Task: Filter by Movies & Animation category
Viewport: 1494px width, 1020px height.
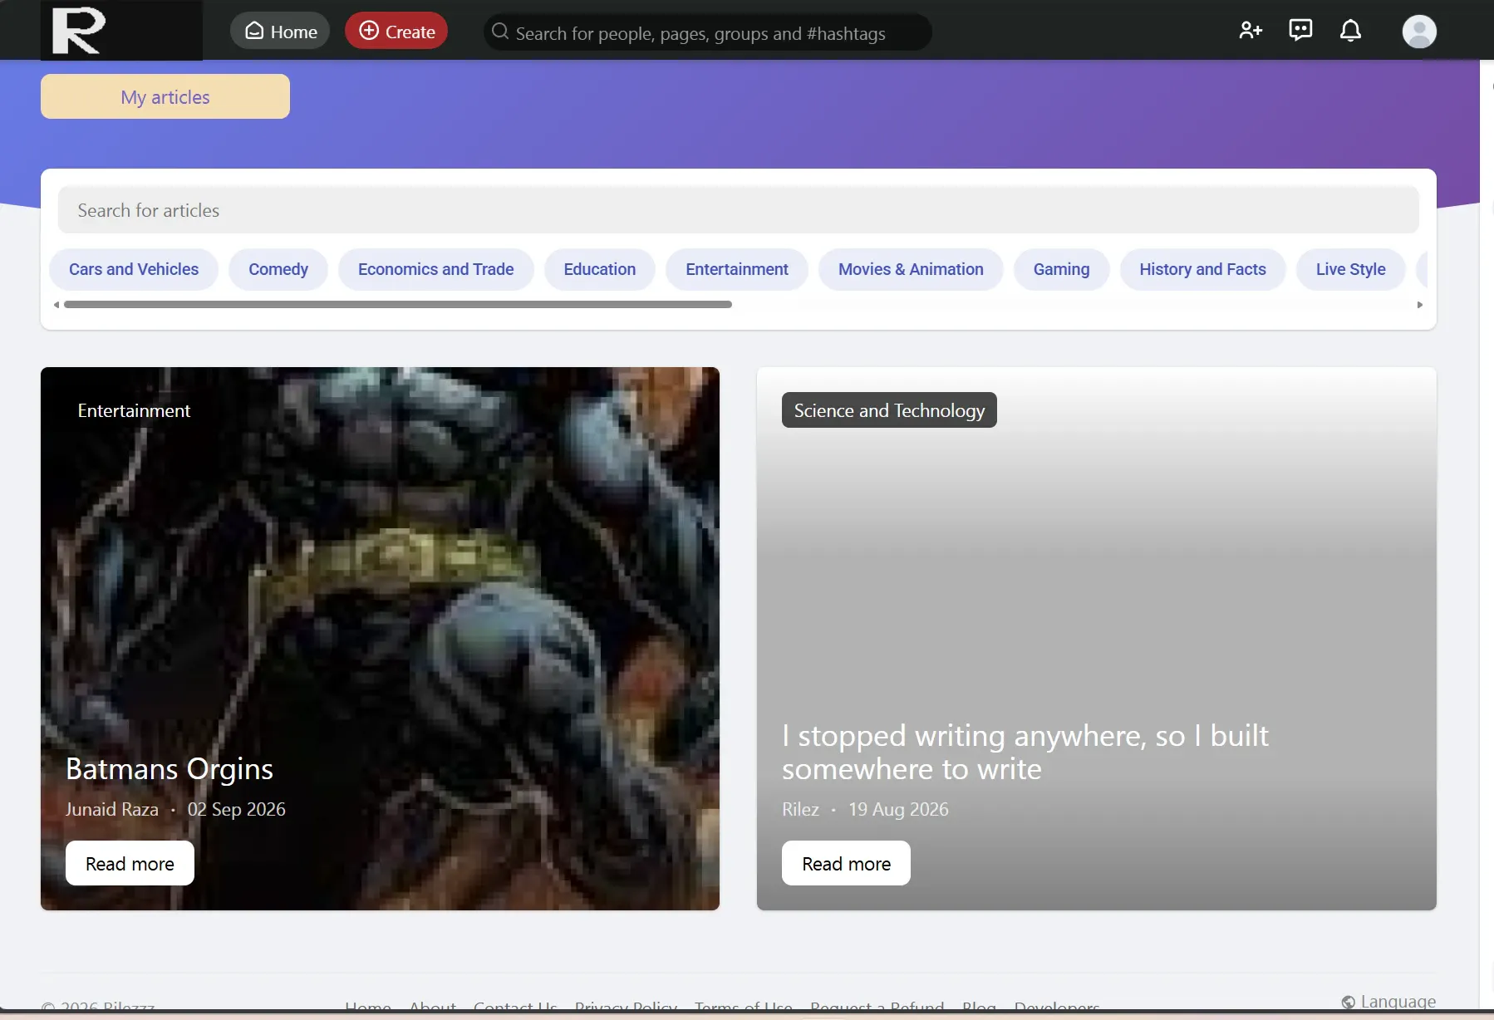Action: 911,269
